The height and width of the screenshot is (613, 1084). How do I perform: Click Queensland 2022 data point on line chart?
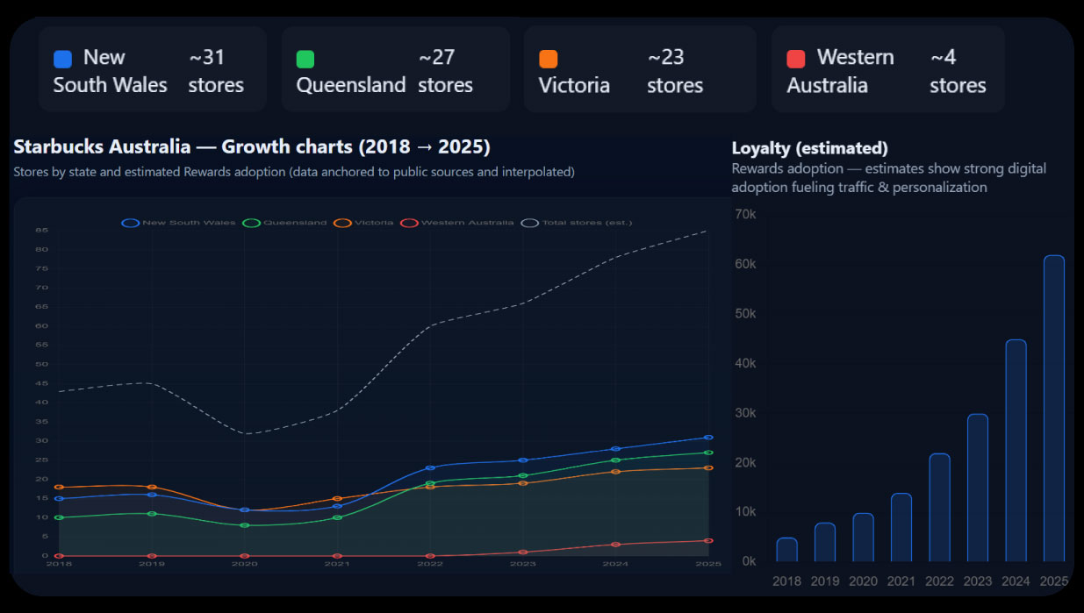click(x=430, y=483)
